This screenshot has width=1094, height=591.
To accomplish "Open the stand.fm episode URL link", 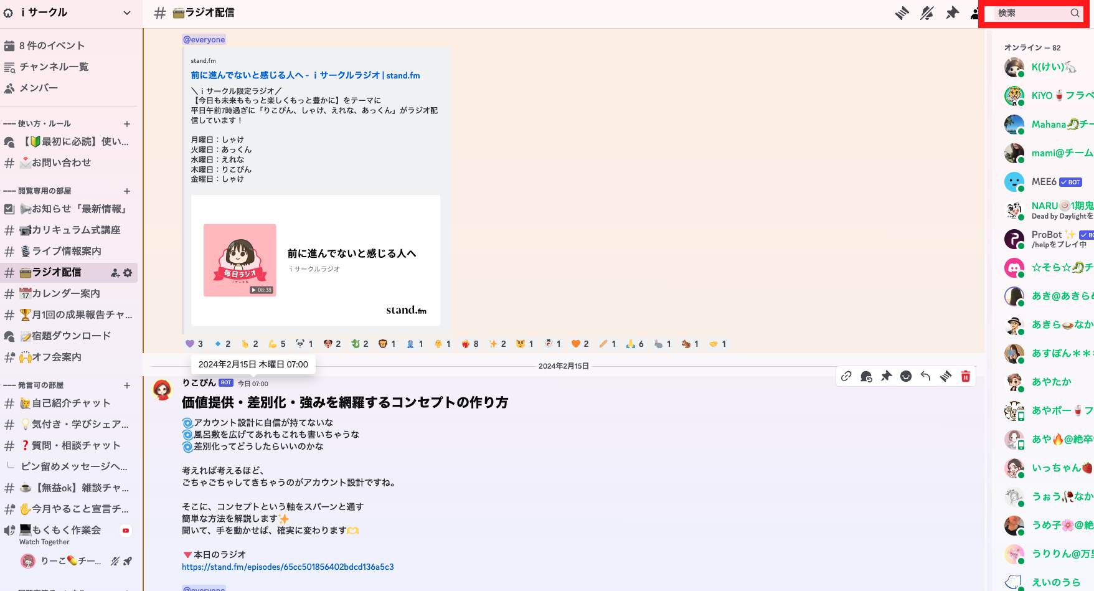I will (288, 567).
